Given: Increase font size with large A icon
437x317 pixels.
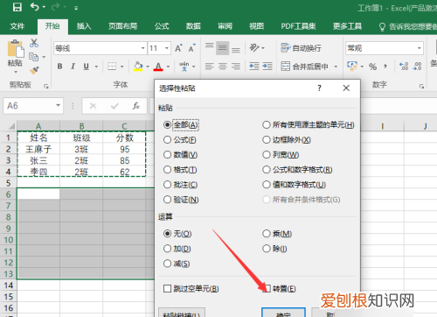Looking at the screenshot, I should [x=178, y=48].
